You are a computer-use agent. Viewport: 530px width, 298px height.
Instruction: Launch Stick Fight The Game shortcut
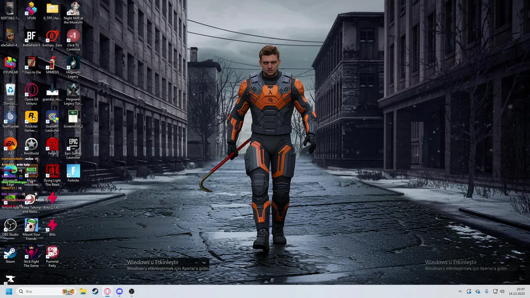click(31, 257)
